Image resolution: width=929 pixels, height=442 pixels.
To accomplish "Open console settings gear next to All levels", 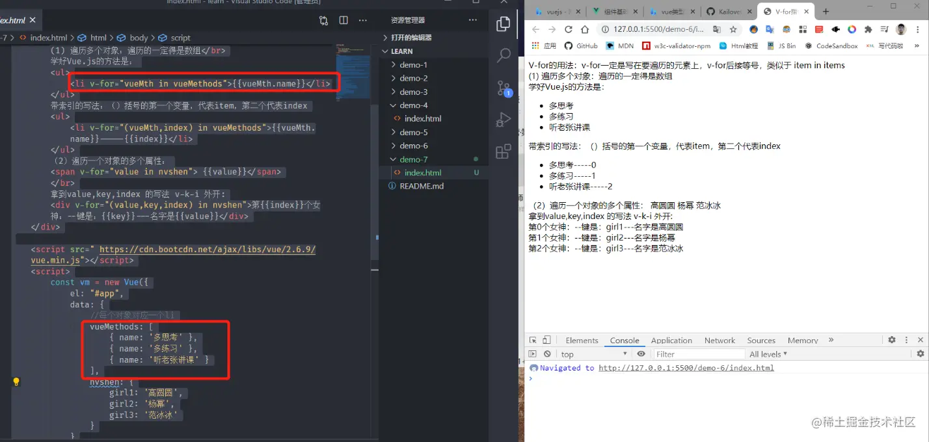I will pos(920,354).
